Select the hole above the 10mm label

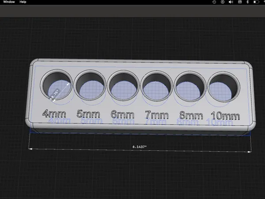(x=223, y=87)
